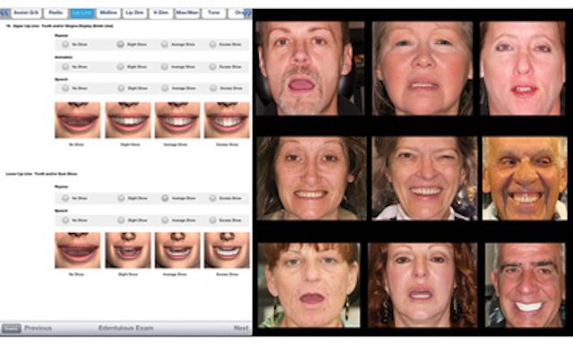Click the lower lip Average Show illustration
The height and width of the screenshot is (344, 573).
pyautogui.click(x=177, y=250)
